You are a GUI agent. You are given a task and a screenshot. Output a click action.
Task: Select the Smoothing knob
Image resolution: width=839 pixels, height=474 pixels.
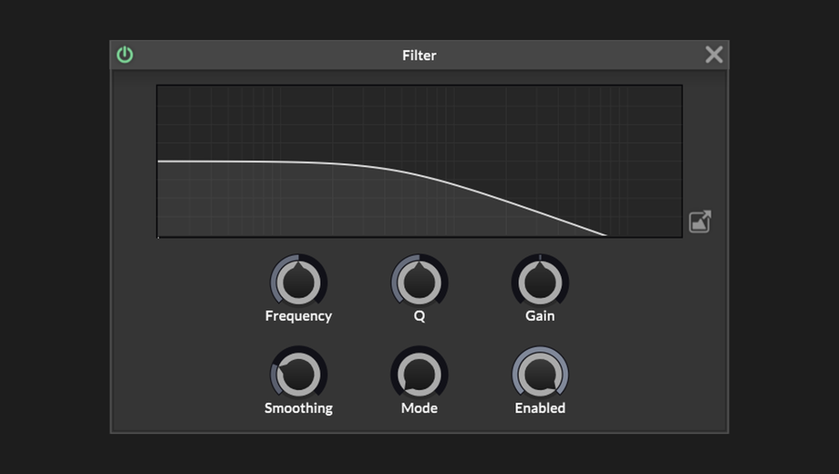pos(298,374)
